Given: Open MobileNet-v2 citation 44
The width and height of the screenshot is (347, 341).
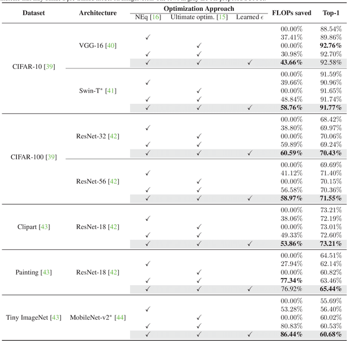Looking at the screenshot, I should pos(119,317).
